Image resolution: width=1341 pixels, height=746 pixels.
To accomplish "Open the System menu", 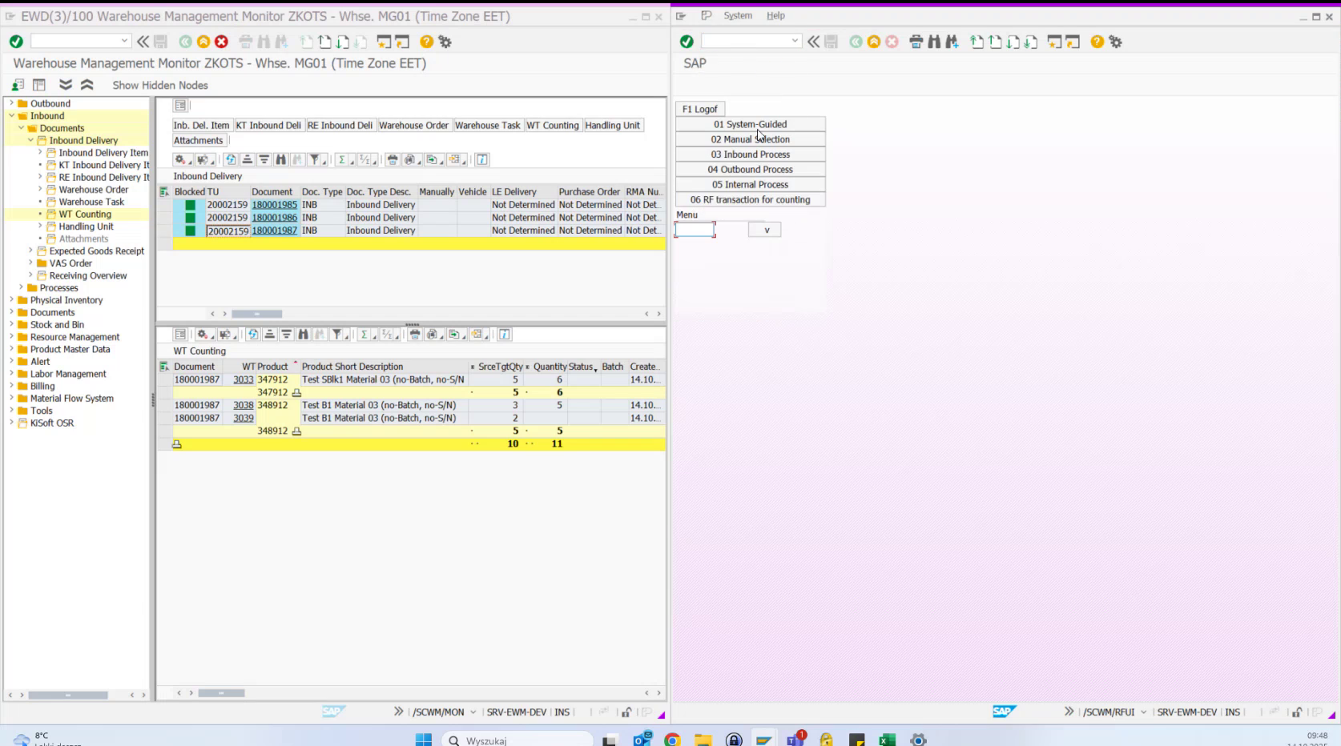I will tap(737, 15).
